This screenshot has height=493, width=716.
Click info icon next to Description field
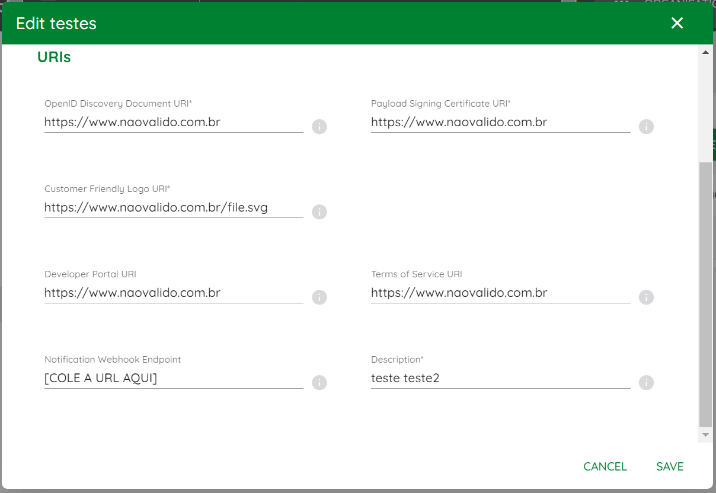(646, 382)
